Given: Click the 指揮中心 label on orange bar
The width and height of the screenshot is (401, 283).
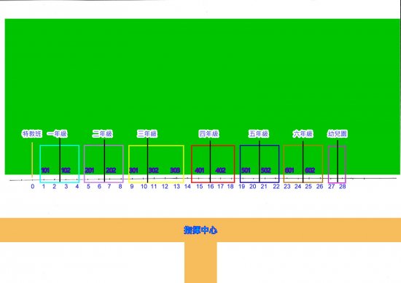Looking at the screenshot, I should (200, 230).
